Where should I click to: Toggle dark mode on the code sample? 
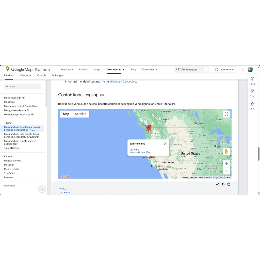(x=223, y=184)
